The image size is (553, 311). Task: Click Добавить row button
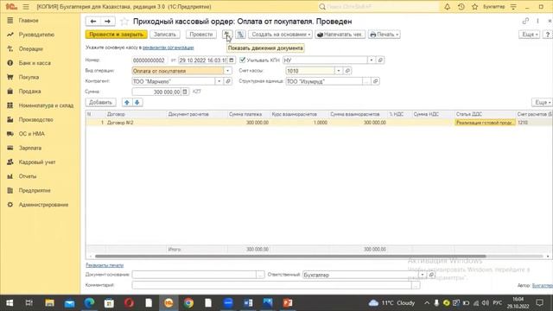(100, 102)
